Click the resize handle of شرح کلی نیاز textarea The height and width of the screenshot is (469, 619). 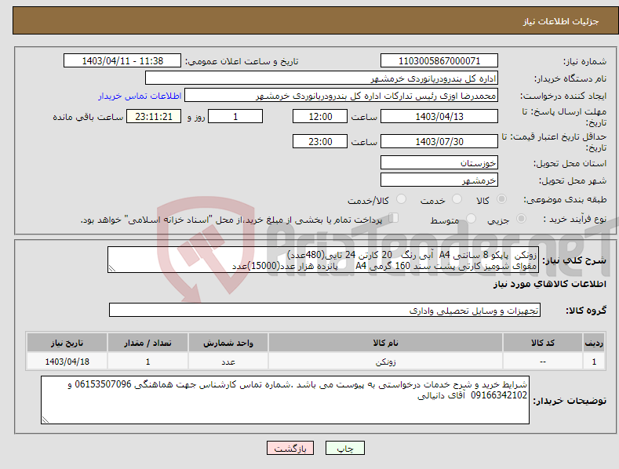(112, 269)
